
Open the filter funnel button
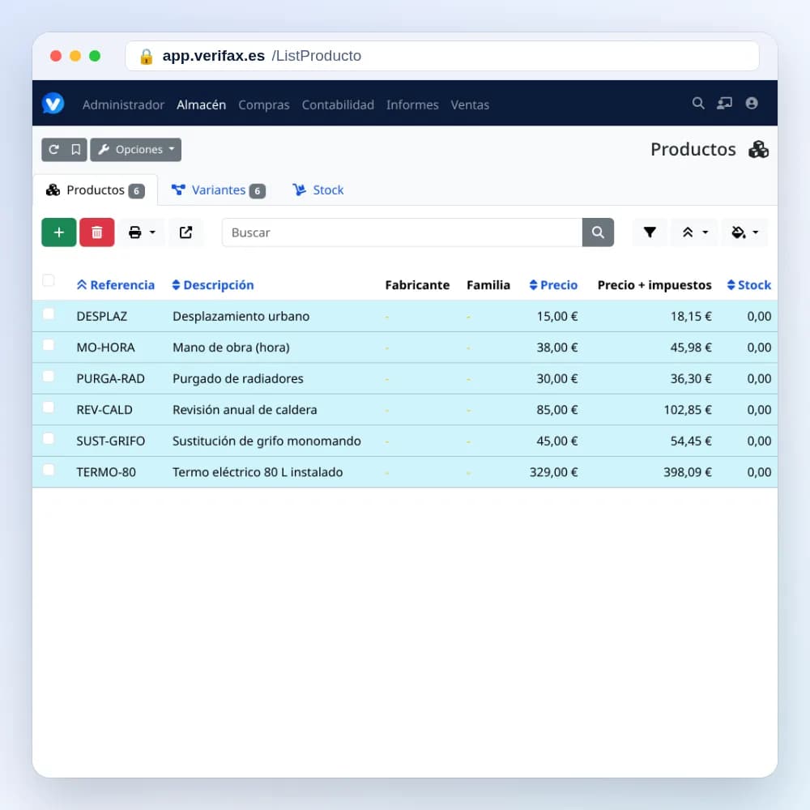[650, 232]
